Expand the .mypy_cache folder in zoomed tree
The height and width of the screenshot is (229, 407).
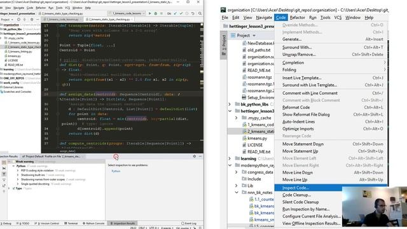[x=237, y=118]
